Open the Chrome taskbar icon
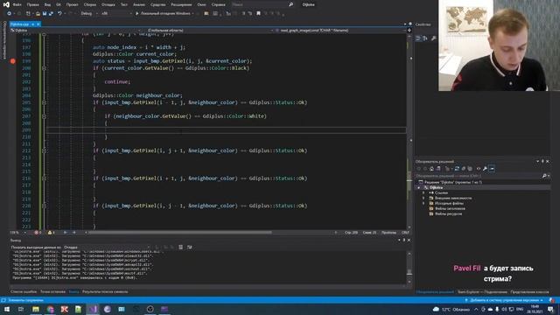 coord(51,309)
